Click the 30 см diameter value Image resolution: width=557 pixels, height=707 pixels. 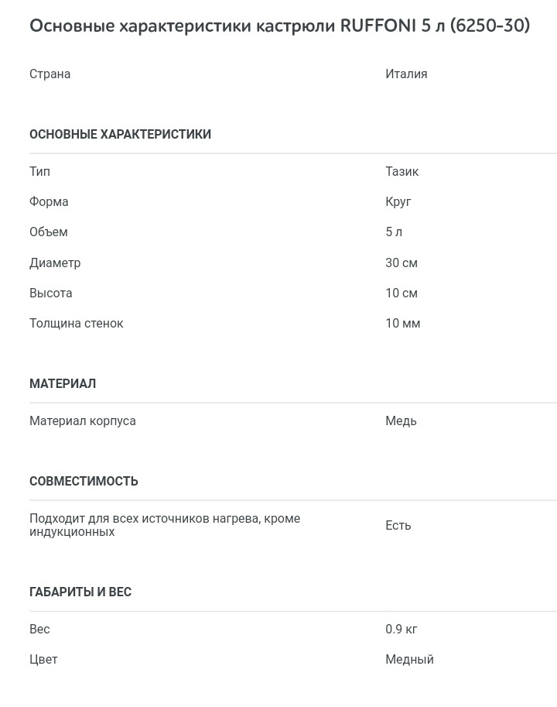point(402,263)
